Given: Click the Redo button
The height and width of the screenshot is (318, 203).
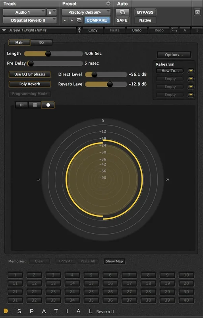Looking at the screenshot, I should click(x=159, y=30).
